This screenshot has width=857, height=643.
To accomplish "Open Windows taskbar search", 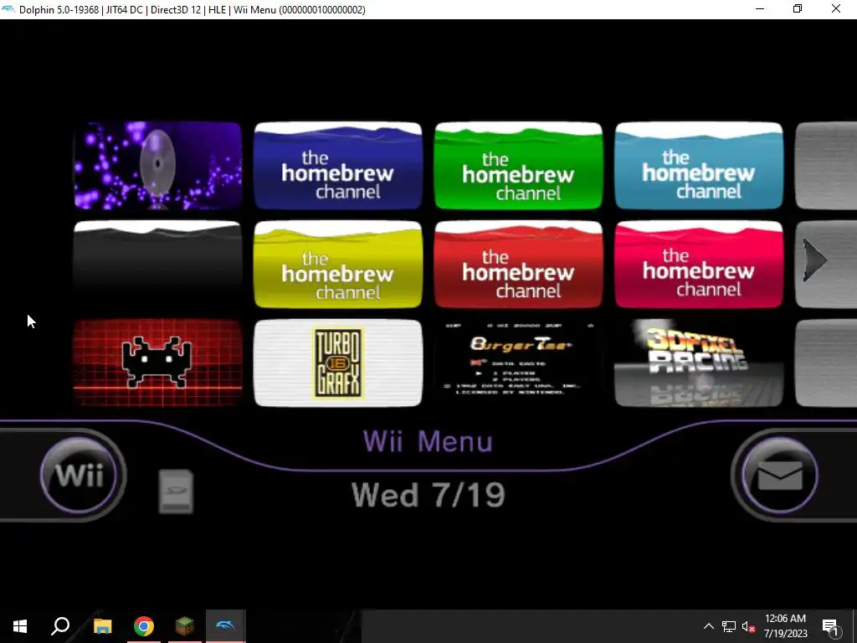I will click(x=60, y=626).
